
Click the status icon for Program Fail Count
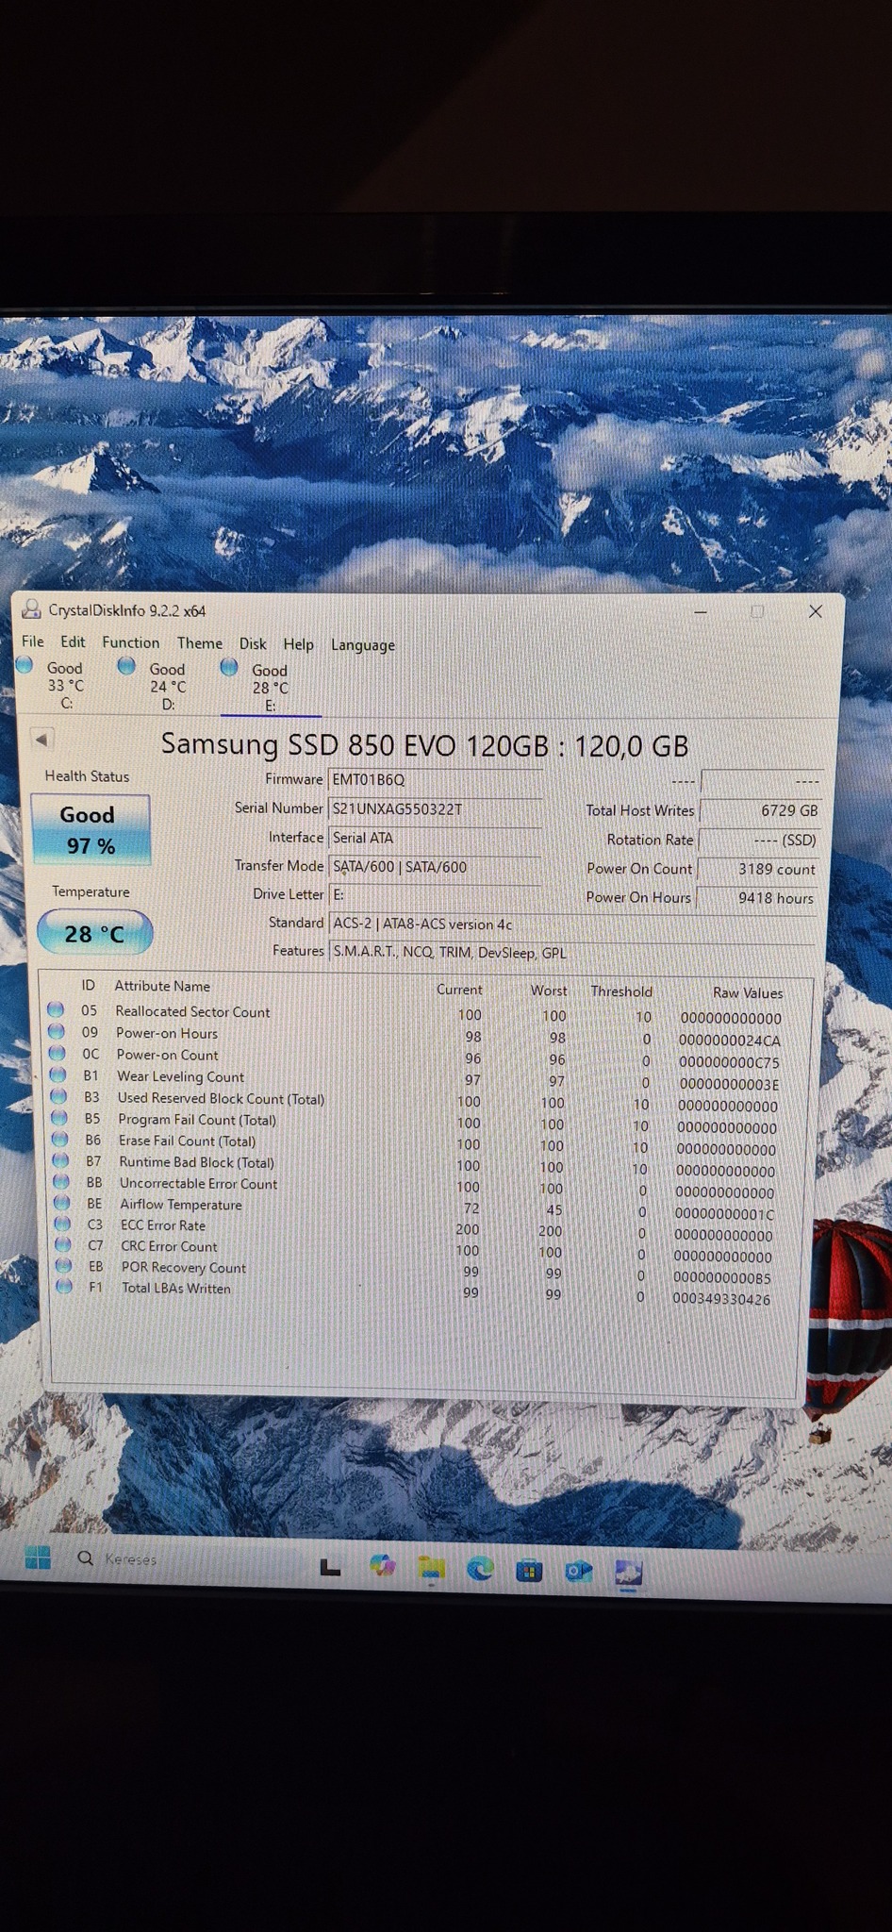(59, 1118)
